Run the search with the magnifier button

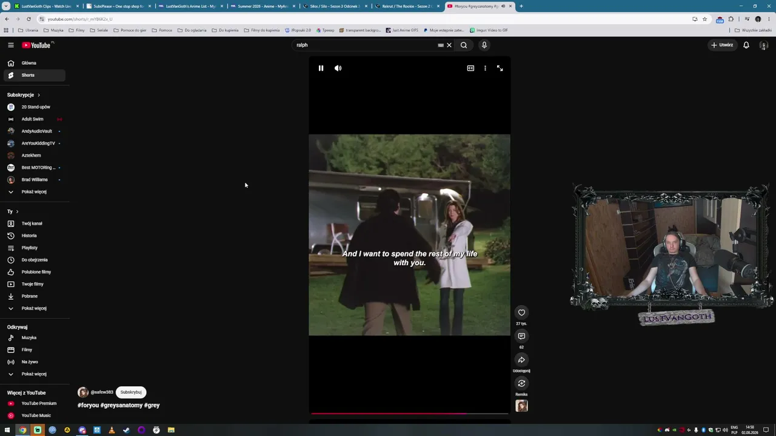464,45
